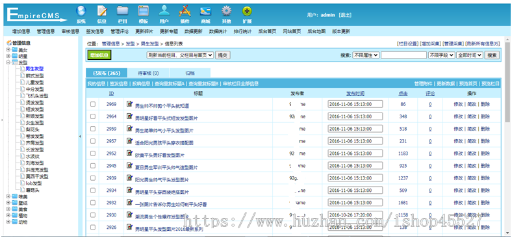Click the 管理信息 home icon in sidebar

[x=9, y=43]
